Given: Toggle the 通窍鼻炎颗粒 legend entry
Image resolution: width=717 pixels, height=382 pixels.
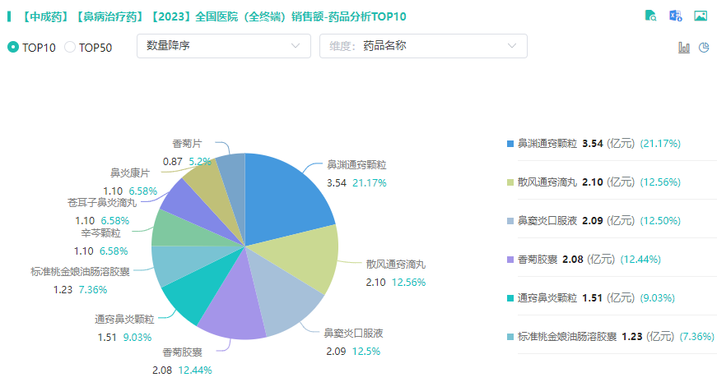Looking at the screenshot, I should [x=547, y=298].
